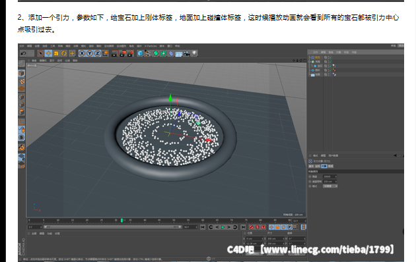Viewport: 416px width, 262px height.
Task: Toggle green checkmark on first object row
Action: coord(330,57)
